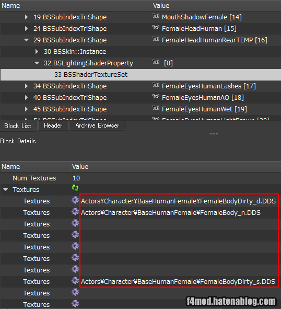Expand the 34 BSSubIndexTriShape node
This screenshot has width=281, height=309.
click(x=26, y=86)
